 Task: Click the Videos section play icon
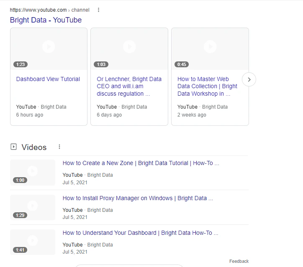tap(13, 147)
